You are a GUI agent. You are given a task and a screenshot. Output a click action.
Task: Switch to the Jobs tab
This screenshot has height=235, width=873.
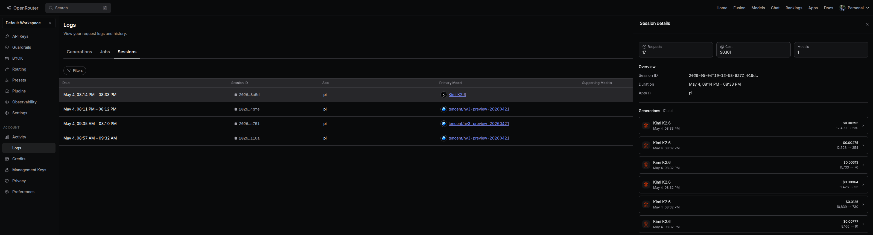(x=105, y=52)
